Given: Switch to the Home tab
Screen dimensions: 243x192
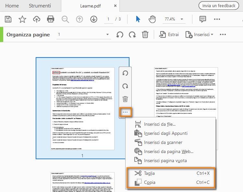Looking at the screenshot, I should (12, 6).
